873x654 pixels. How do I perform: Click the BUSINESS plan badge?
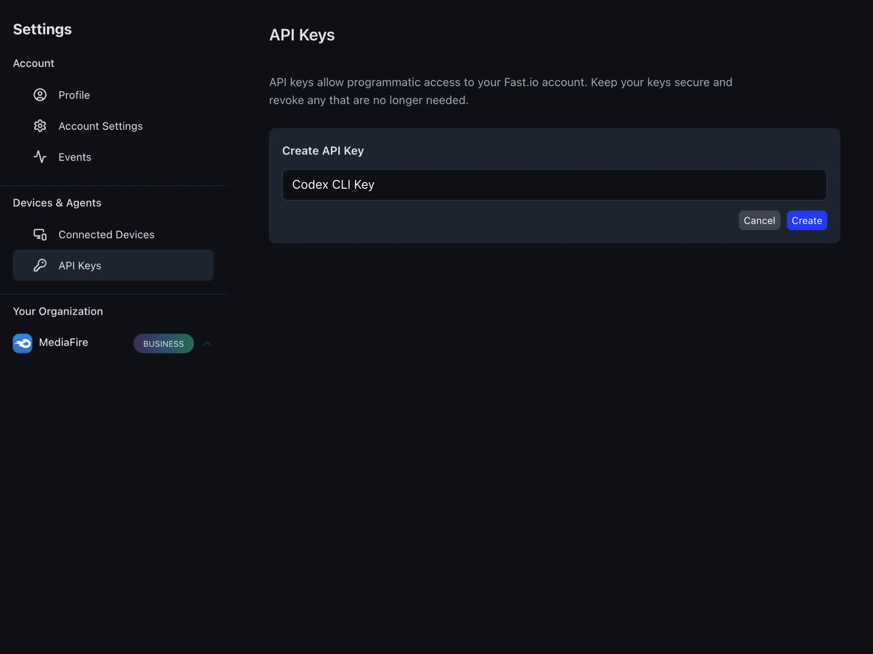pyautogui.click(x=163, y=344)
